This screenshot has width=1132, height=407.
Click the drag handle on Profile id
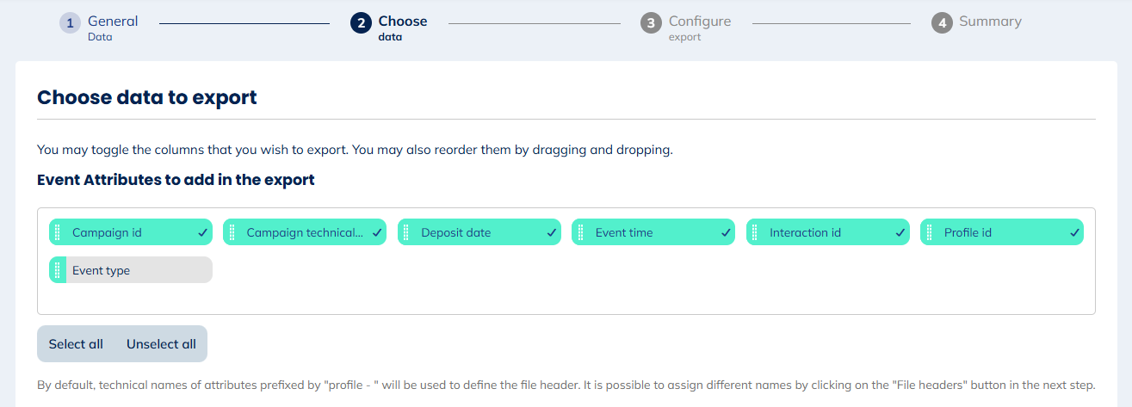pyautogui.click(x=929, y=232)
